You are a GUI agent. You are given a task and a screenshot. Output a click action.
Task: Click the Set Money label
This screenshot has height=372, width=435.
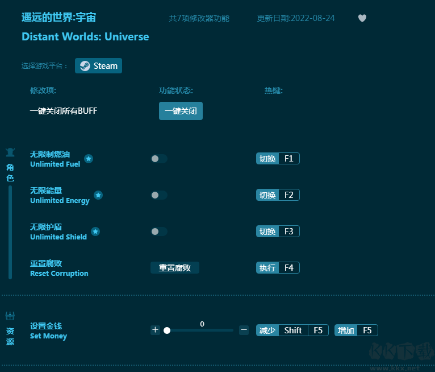click(x=48, y=336)
